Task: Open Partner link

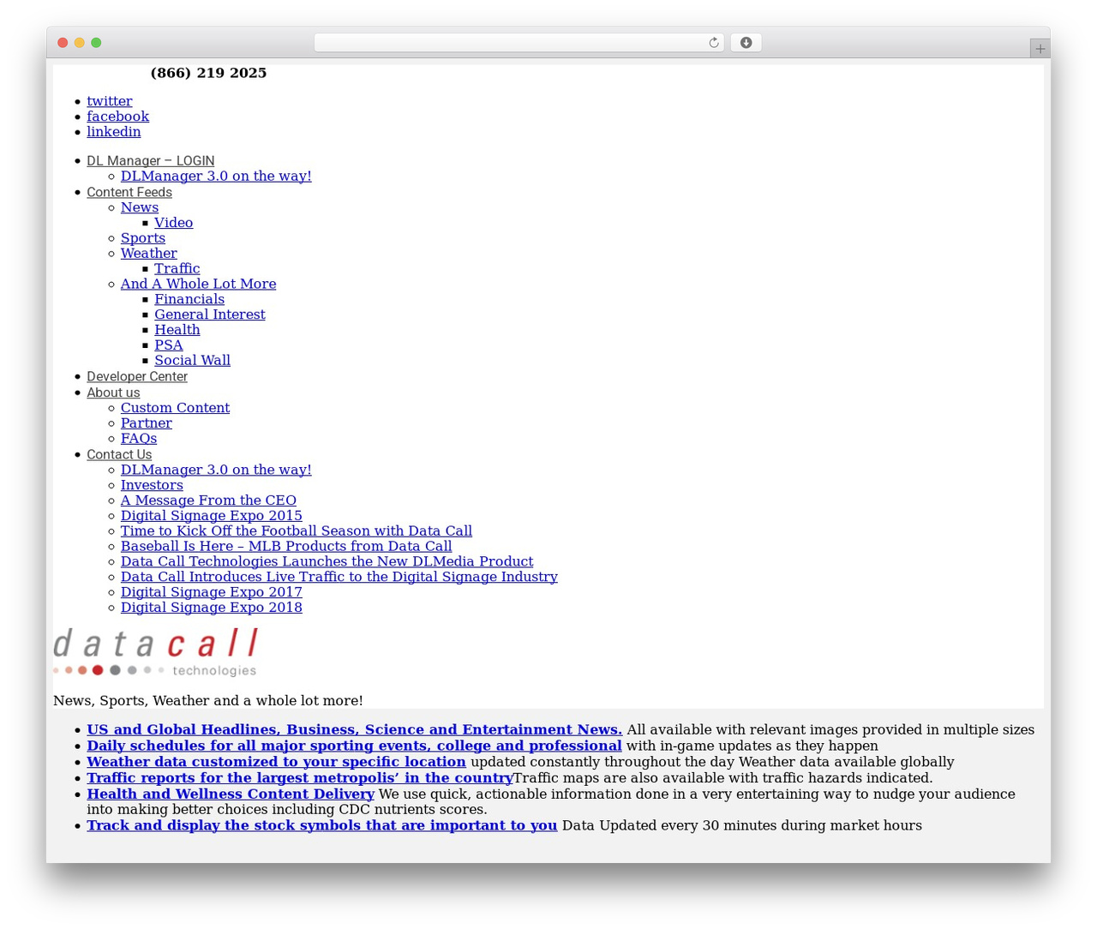Action: click(147, 424)
